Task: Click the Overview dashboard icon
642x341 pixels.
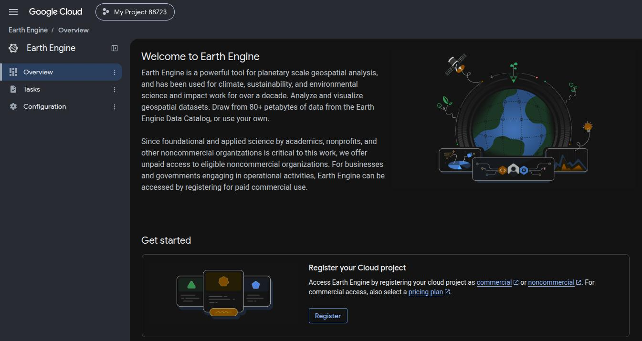Action: click(x=13, y=72)
